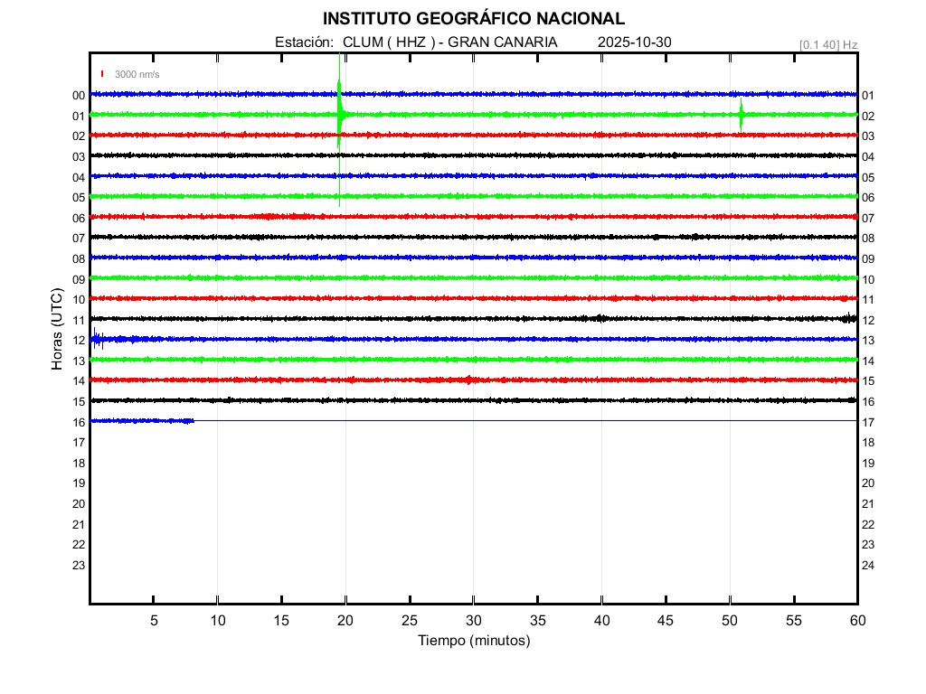Click the red 3000 nm/s scale bar
Viewport: 926px width, 694px height.
point(103,74)
